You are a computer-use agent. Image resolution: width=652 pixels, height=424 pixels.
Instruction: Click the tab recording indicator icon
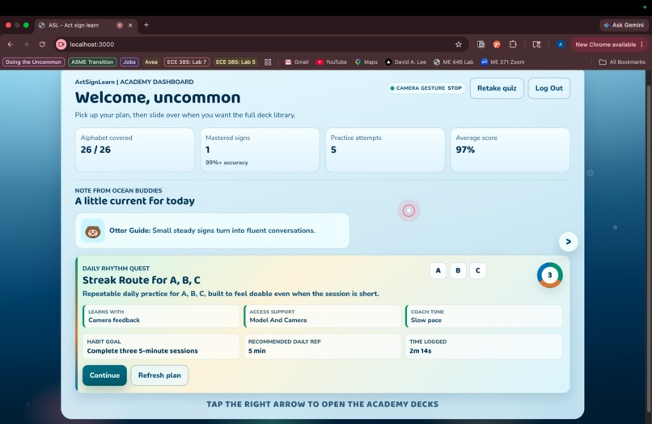[x=120, y=25]
